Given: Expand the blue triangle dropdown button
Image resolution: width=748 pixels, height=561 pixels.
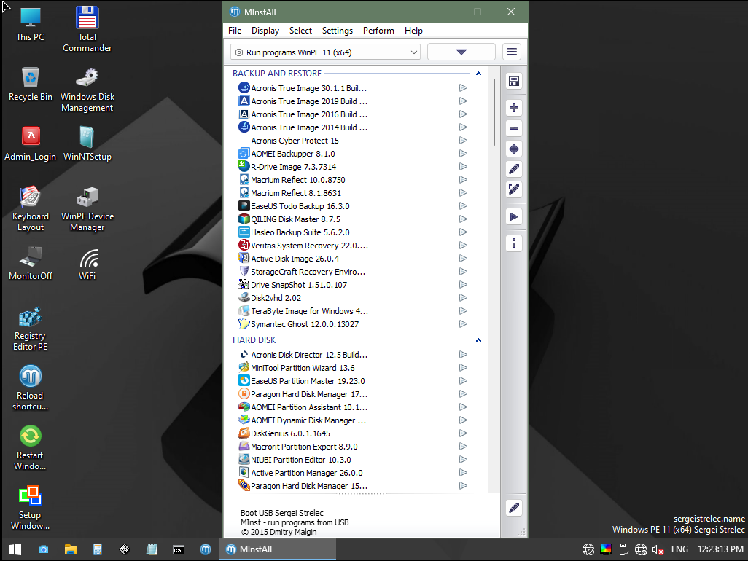Looking at the screenshot, I should (x=461, y=52).
